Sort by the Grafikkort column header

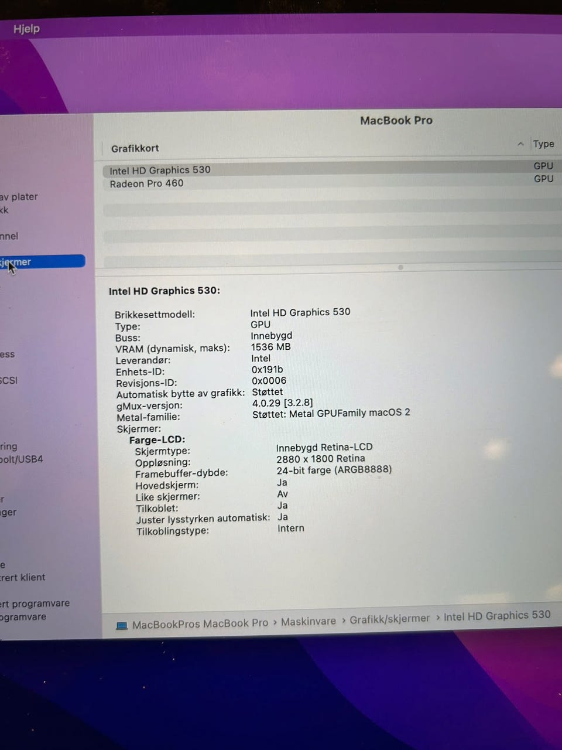[x=135, y=148]
